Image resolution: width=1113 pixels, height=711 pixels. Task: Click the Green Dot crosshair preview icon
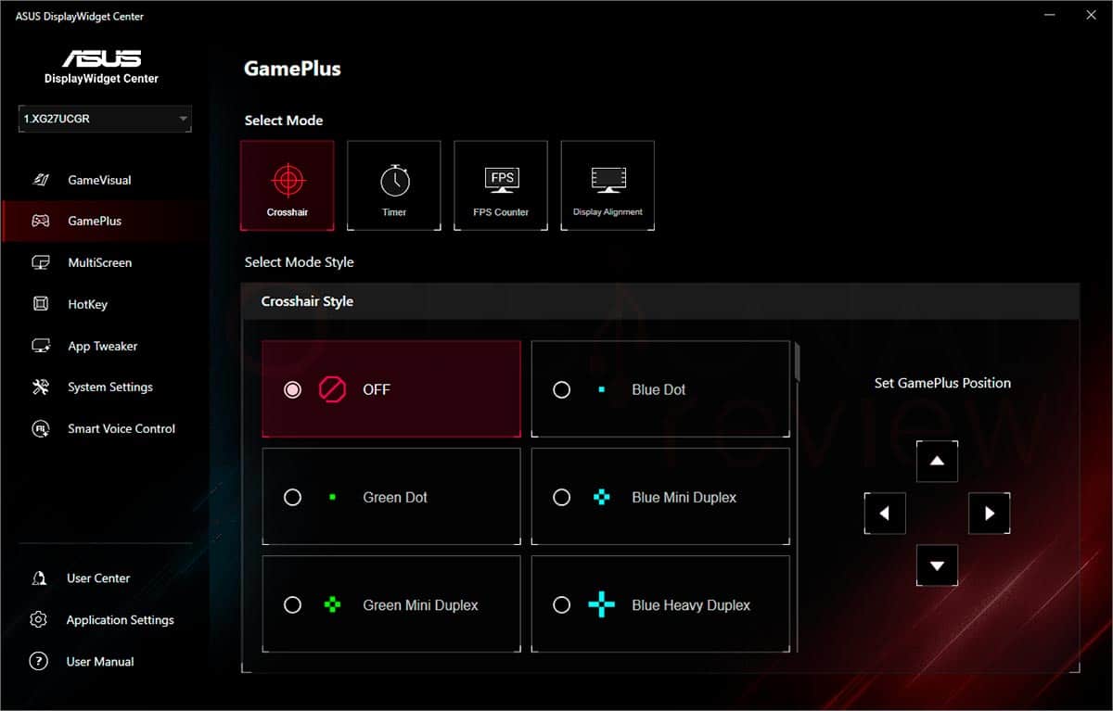pyautogui.click(x=332, y=498)
